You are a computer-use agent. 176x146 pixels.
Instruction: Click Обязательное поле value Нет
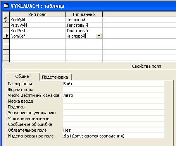[114, 130]
